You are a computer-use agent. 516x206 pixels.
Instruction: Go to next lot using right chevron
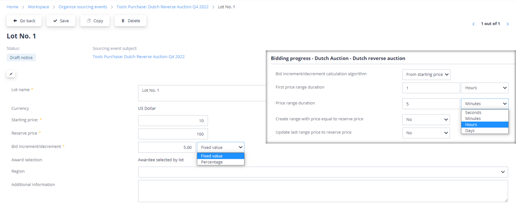pos(508,24)
